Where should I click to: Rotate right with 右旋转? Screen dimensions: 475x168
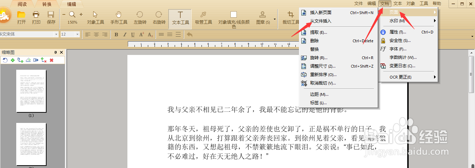(159, 18)
